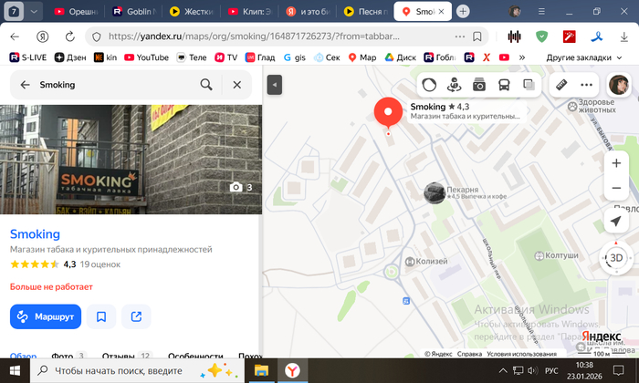Screen dimensions: 639x383
Task: Show public transport on the map
Action: [x=503, y=85]
